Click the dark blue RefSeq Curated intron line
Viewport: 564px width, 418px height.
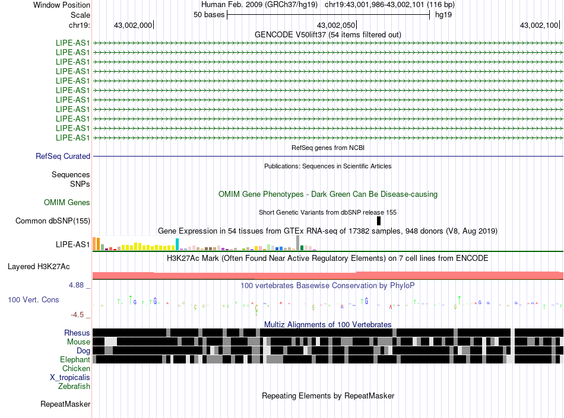pos(328,156)
